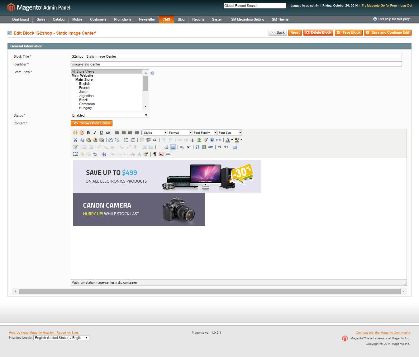
Task: Apply subscript formatting
Action: coord(182,147)
